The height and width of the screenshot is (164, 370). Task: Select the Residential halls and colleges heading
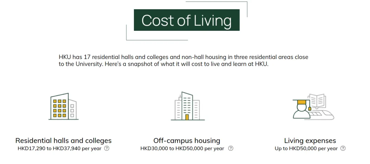(x=63, y=141)
